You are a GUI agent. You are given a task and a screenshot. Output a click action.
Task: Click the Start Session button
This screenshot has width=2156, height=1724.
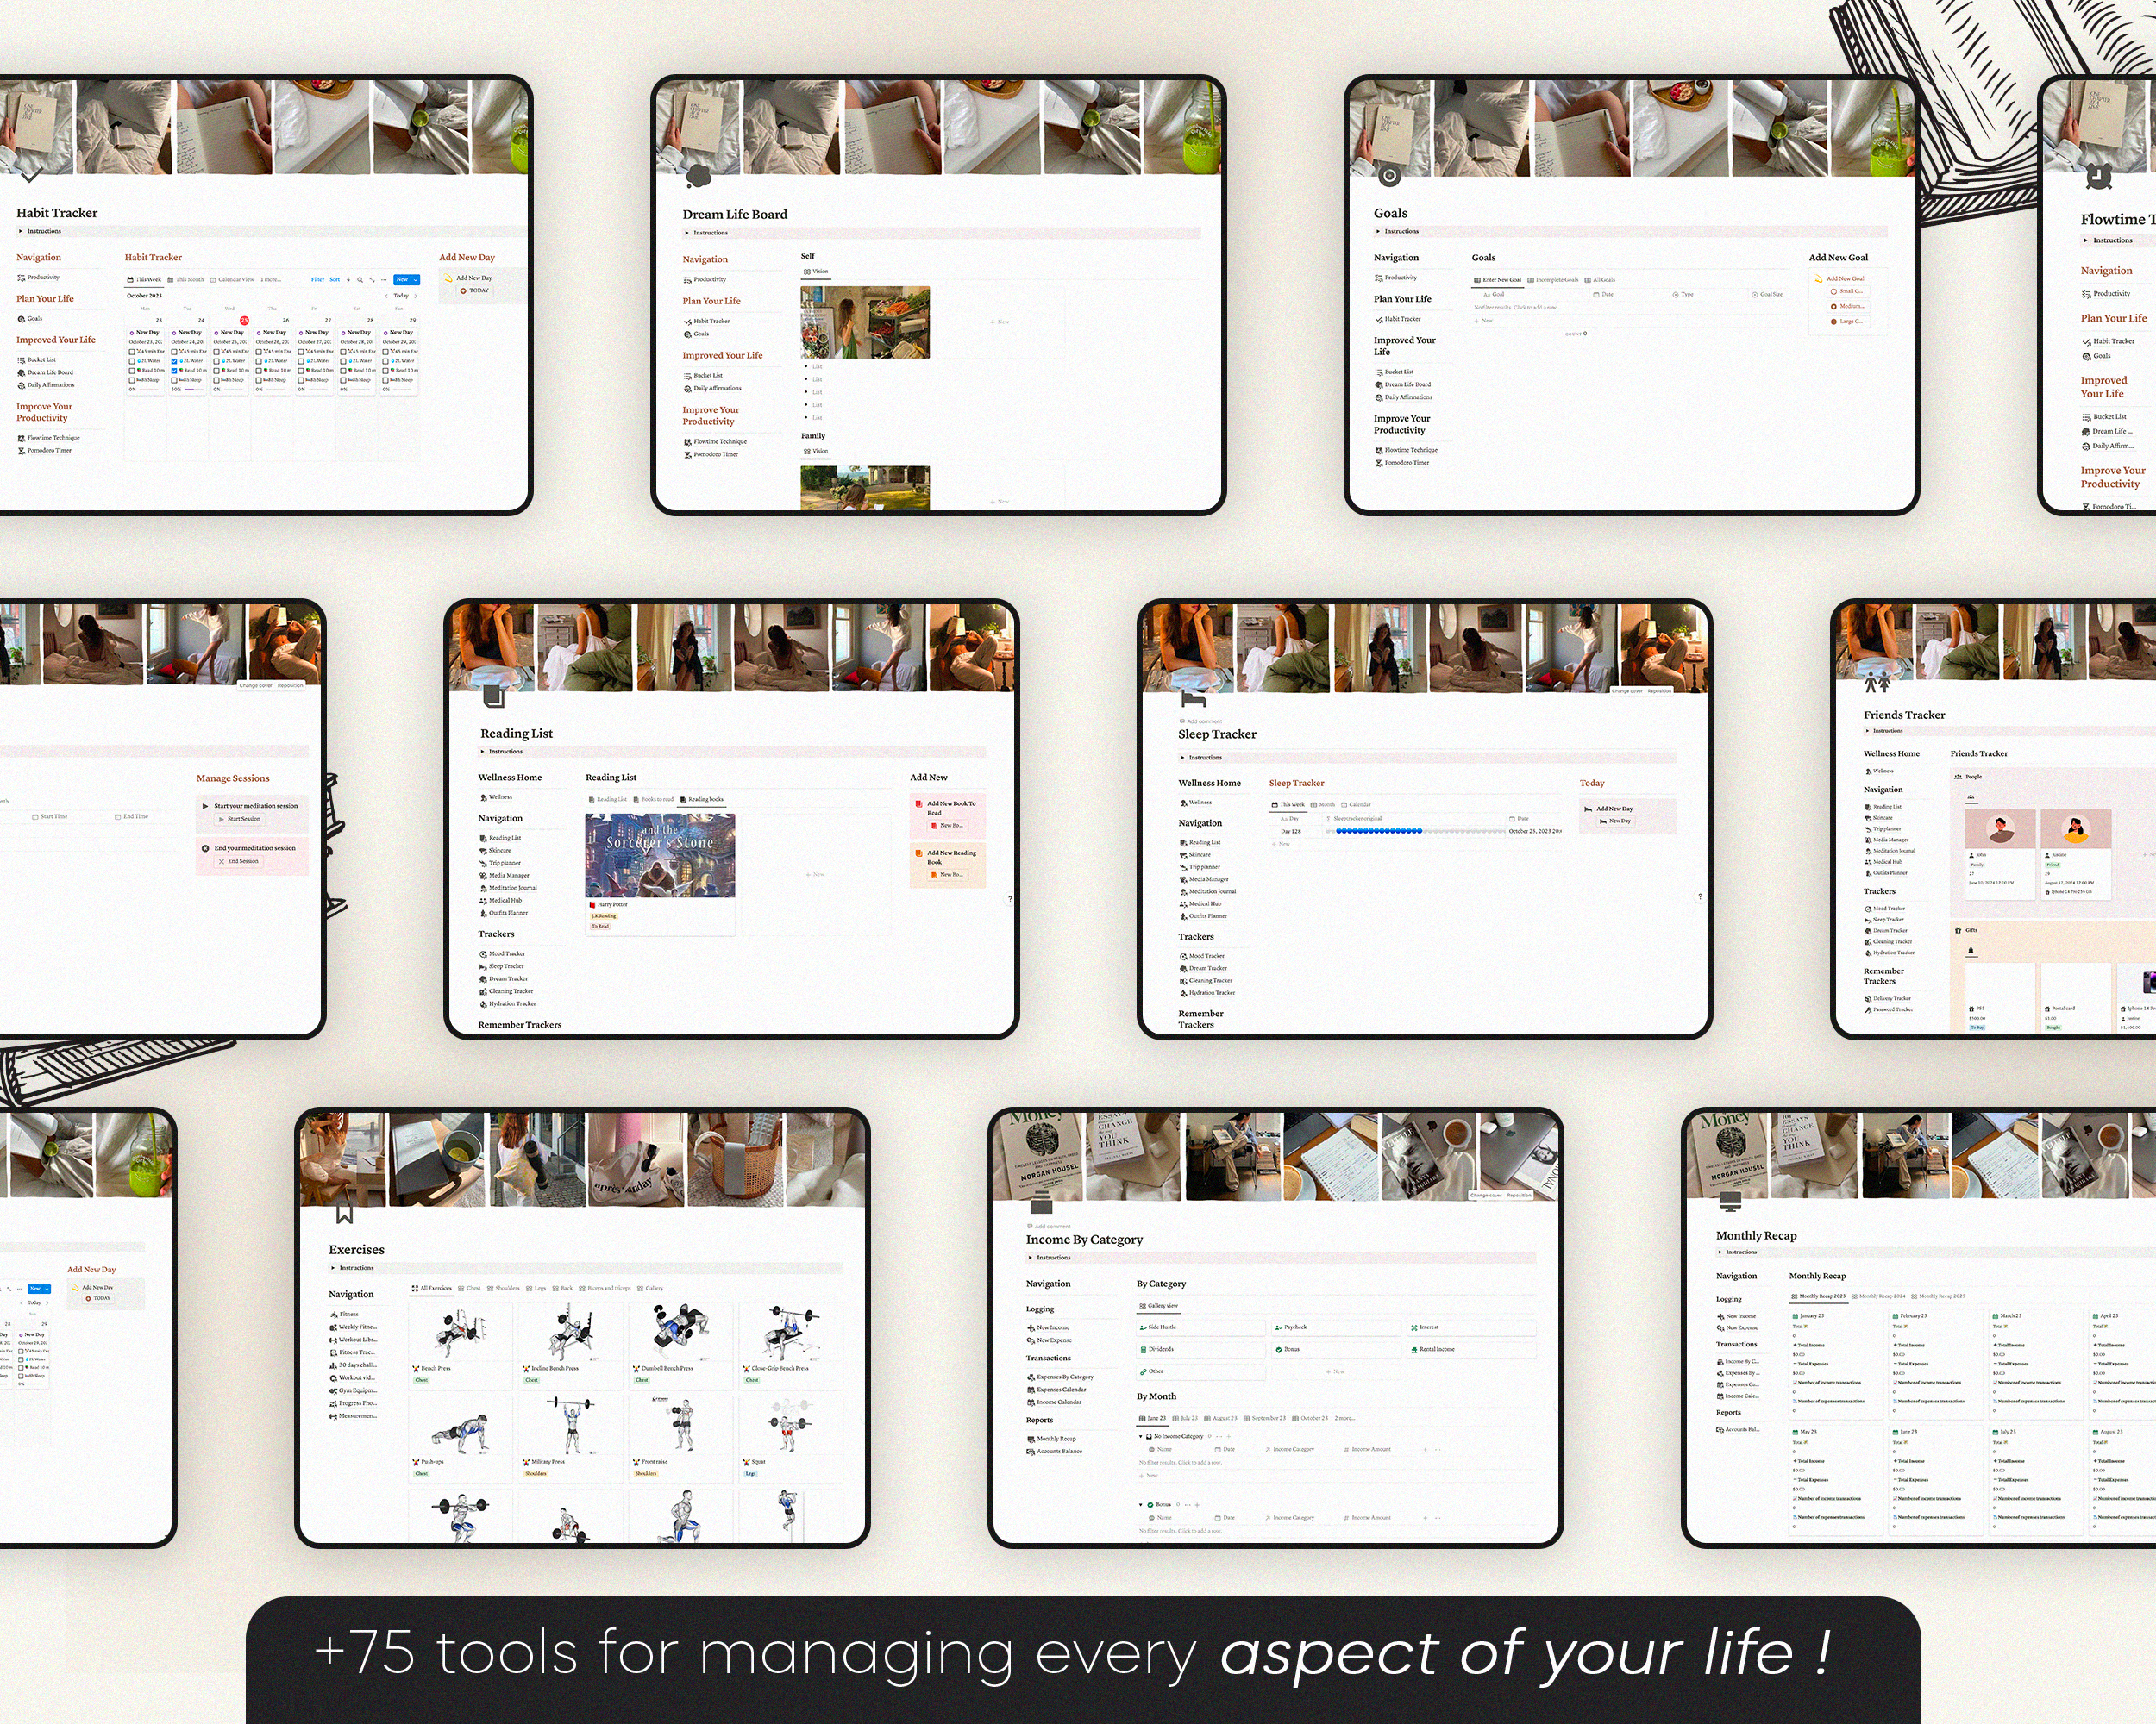(238, 820)
